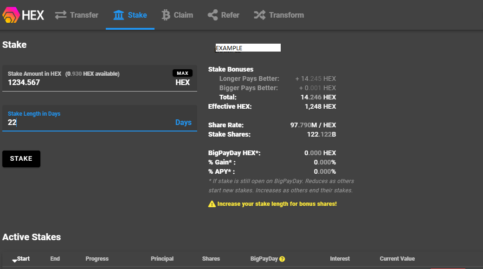
Task: Click the Transform shuffle icon
Action: coord(260,15)
